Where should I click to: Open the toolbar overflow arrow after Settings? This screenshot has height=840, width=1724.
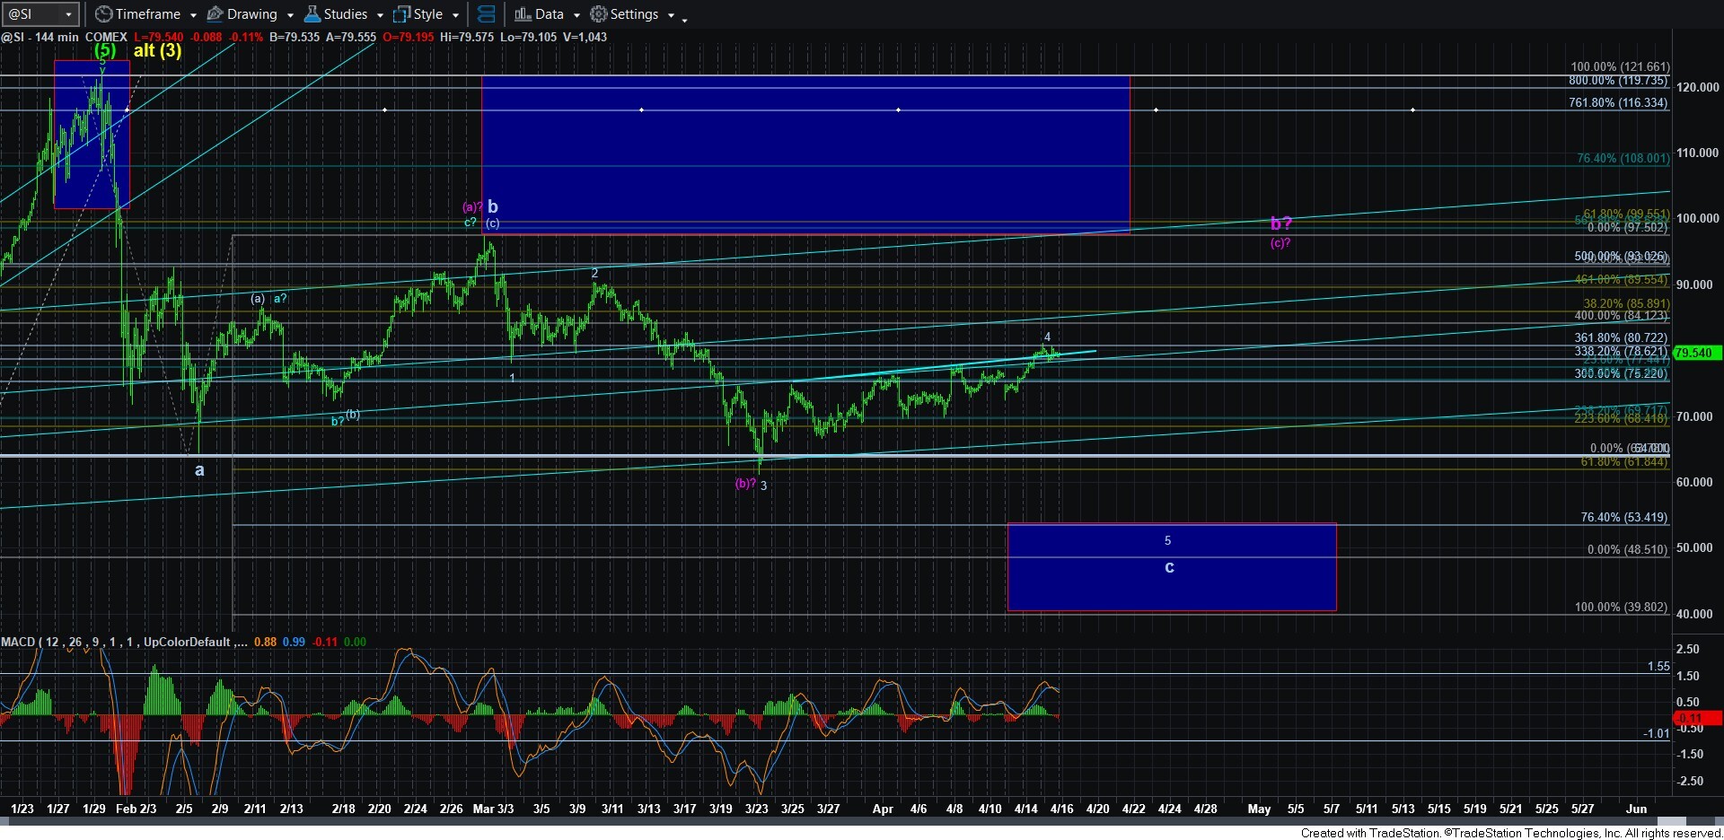[x=684, y=18]
